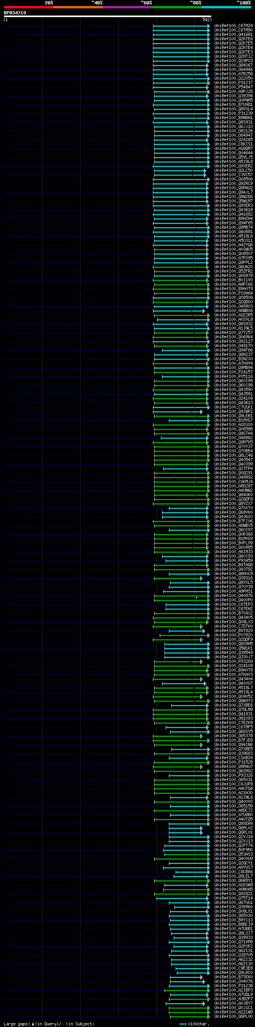The width and height of the screenshot is (255, 1027).
Task: Select hit UniRef100_B0FL99
Action: (233, 544)
